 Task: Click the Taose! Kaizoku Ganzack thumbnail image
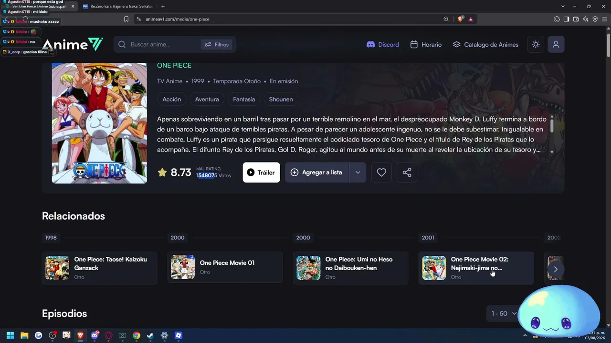pyautogui.click(x=57, y=268)
